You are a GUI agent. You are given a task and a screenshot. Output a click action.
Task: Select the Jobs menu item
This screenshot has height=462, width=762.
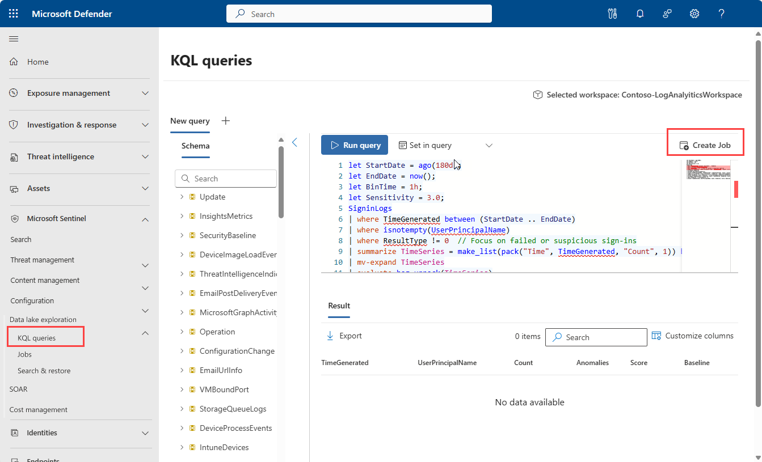24,354
